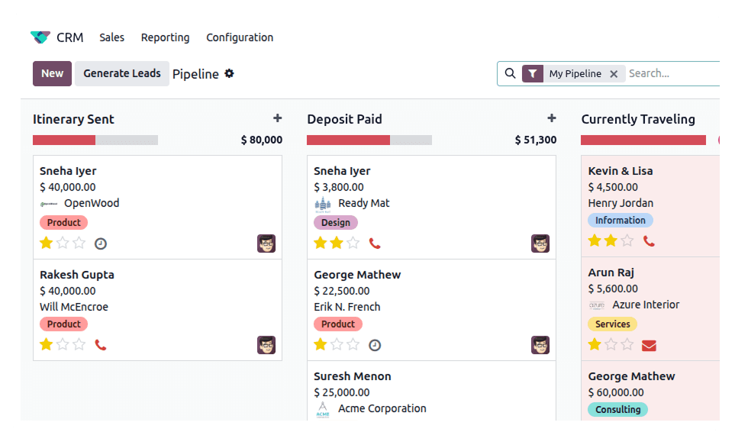The image size is (735, 445).
Task: Click gray segment of Itinerary Sent progress bar
Action: click(127, 140)
